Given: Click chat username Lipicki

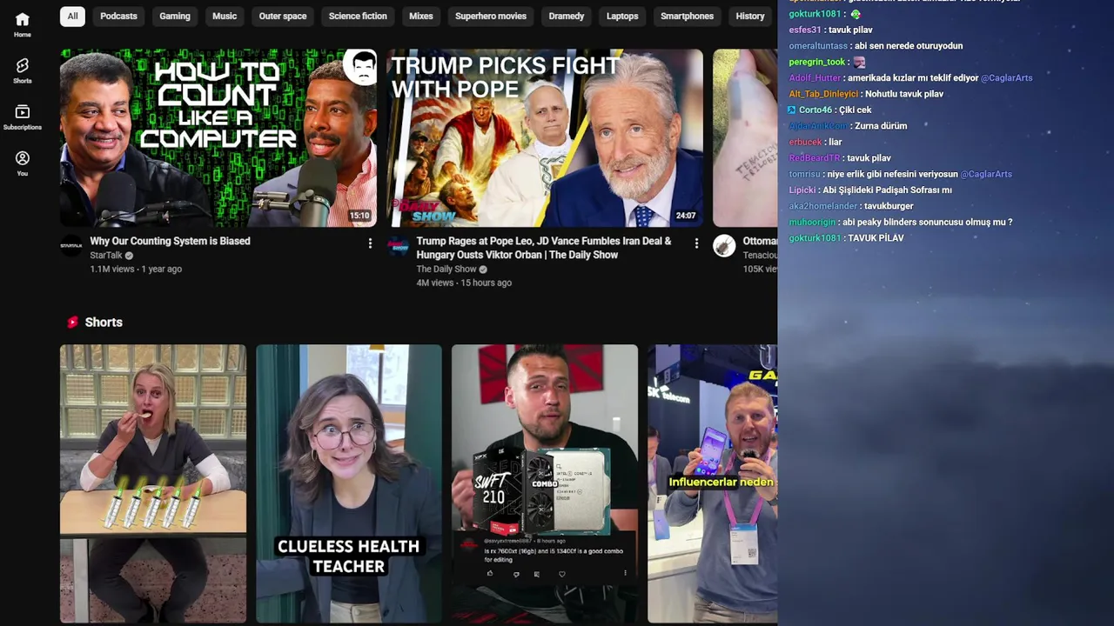Looking at the screenshot, I should pyautogui.click(x=802, y=190).
